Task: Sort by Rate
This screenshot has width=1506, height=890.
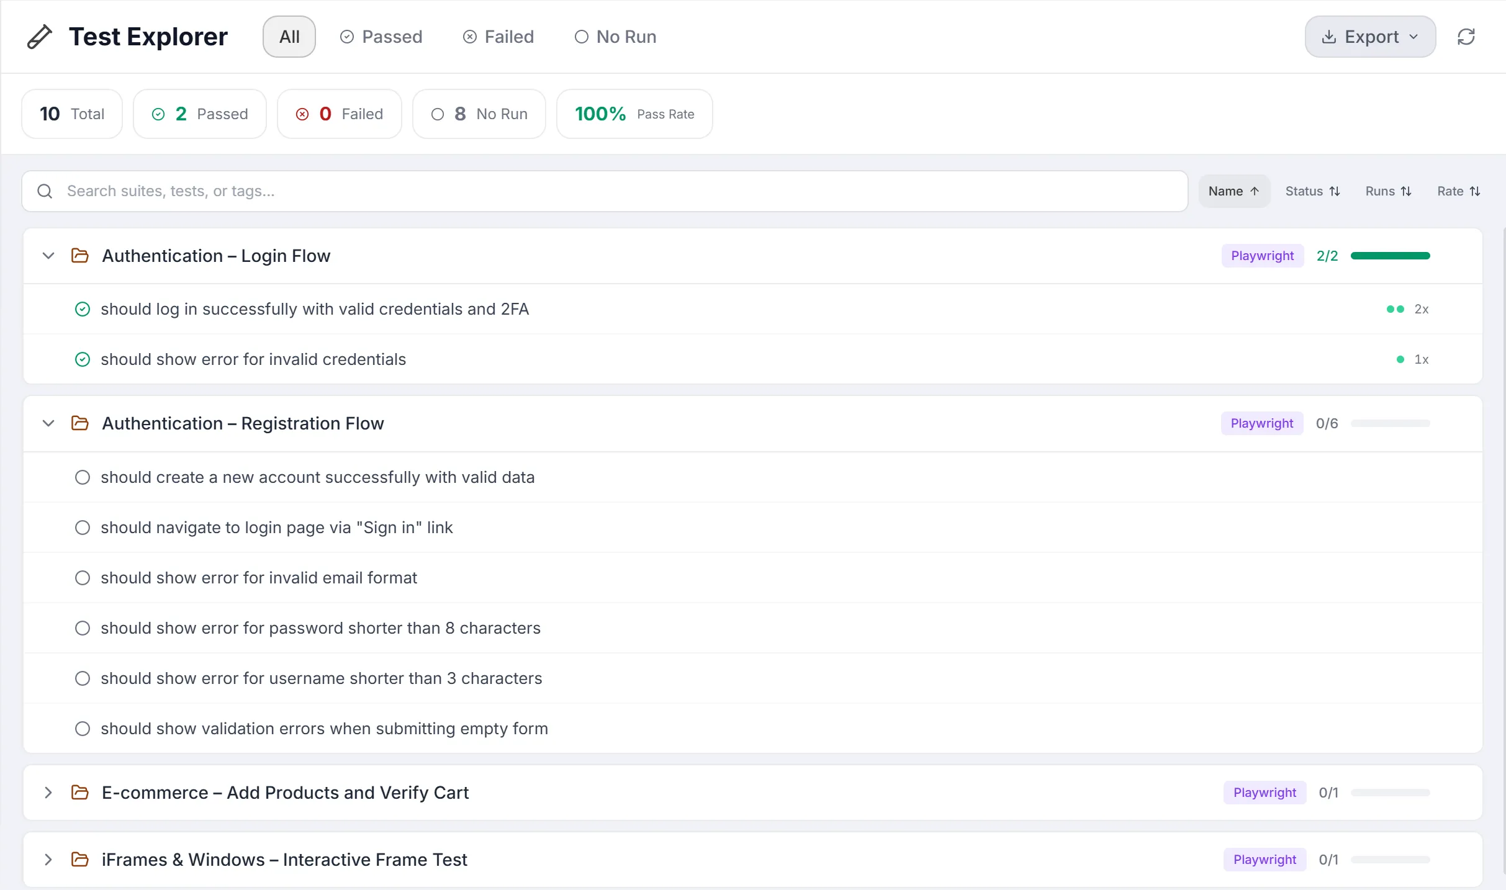Action: coord(1458,191)
